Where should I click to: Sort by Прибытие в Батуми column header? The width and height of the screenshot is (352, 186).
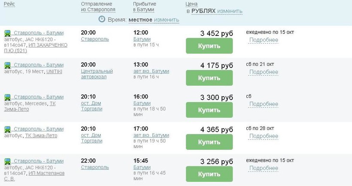click(143, 6)
